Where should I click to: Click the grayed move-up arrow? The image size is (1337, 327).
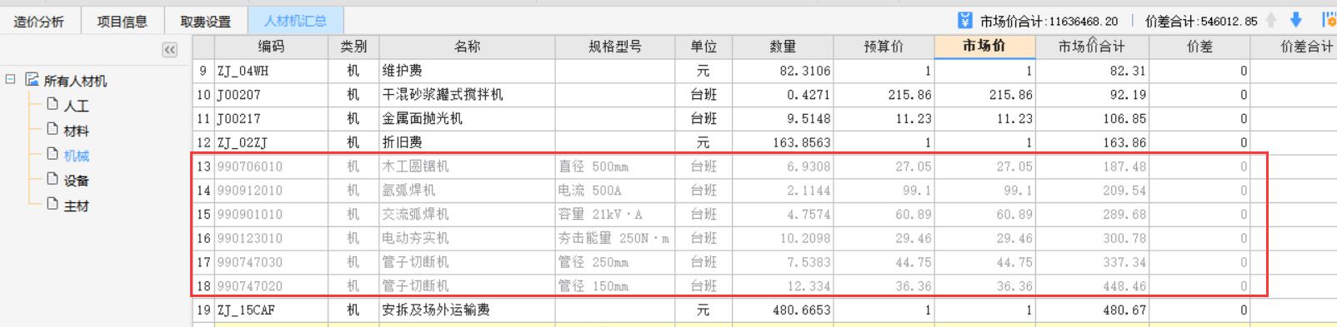1271,20
